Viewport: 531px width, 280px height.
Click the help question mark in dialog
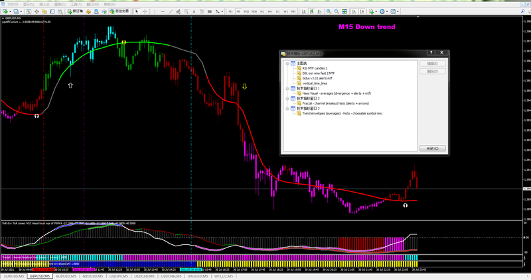433,53
